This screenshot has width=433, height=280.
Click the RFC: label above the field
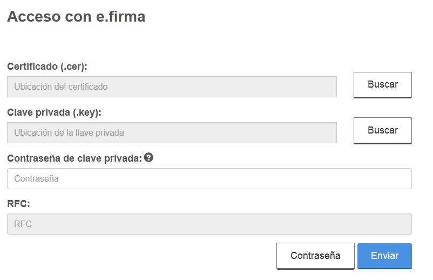(x=18, y=204)
